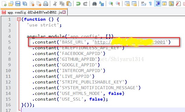
Task: Undo the last edit
Action: [x=78, y=4]
